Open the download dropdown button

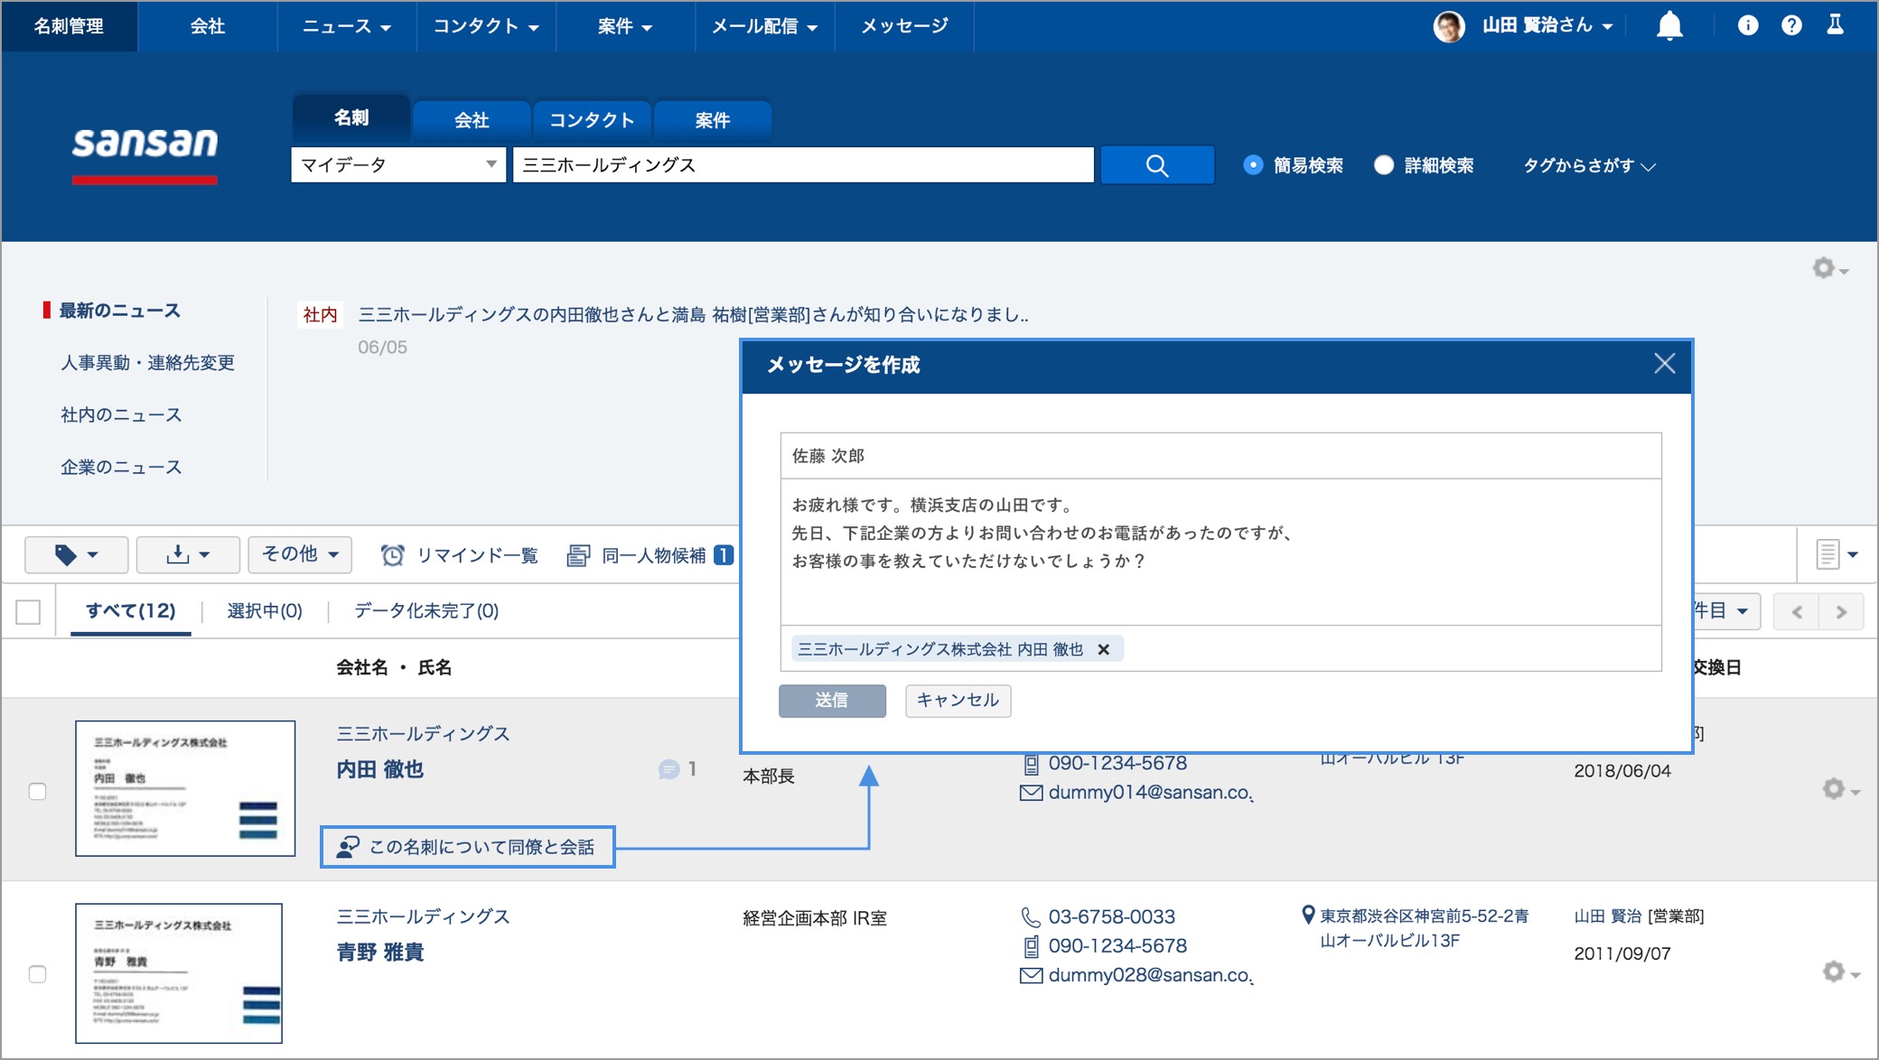188,554
